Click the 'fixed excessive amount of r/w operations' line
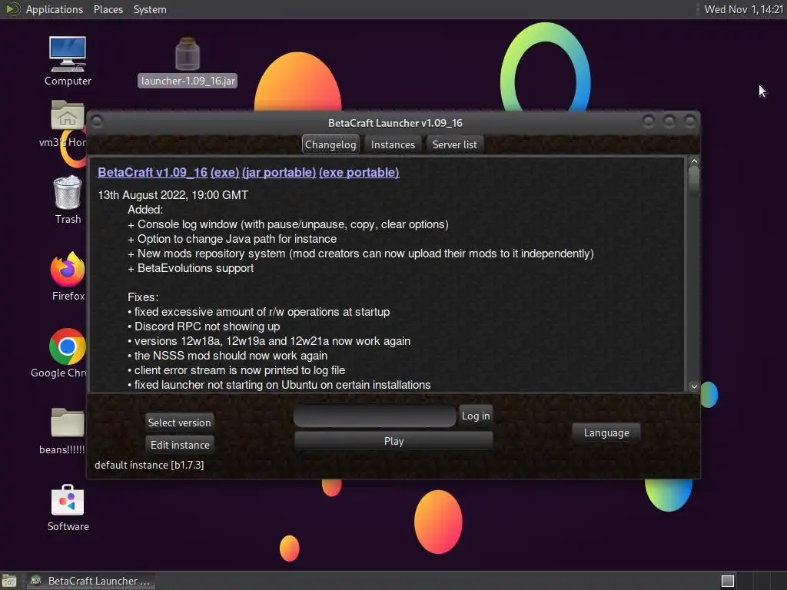 coord(258,312)
